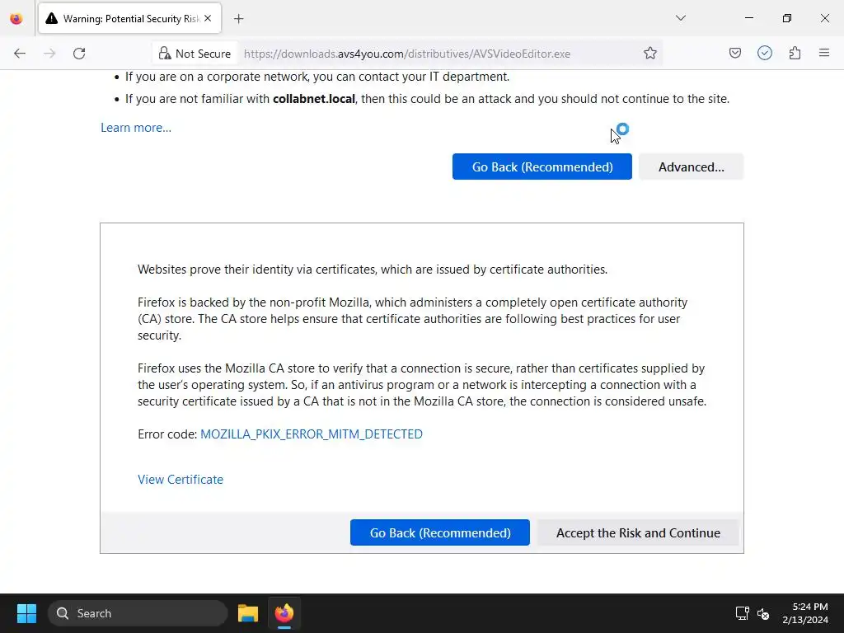The width and height of the screenshot is (844, 633).
Task: Click the bold collabnet.local text
Action: point(314,99)
